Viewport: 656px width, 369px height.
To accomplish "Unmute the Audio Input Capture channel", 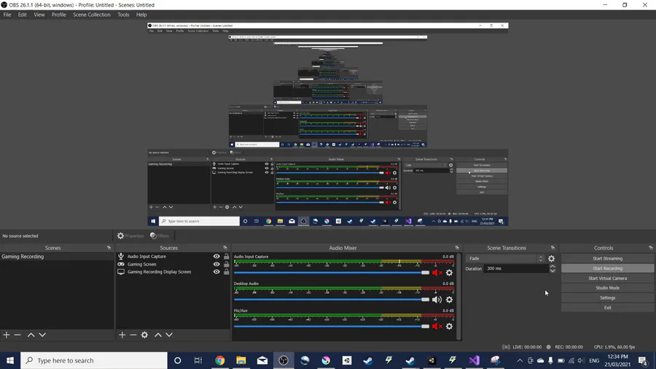I will (x=437, y=273).
